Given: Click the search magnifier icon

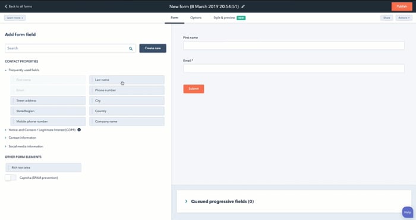Looking at the screenshot, I should pos(131,49).
